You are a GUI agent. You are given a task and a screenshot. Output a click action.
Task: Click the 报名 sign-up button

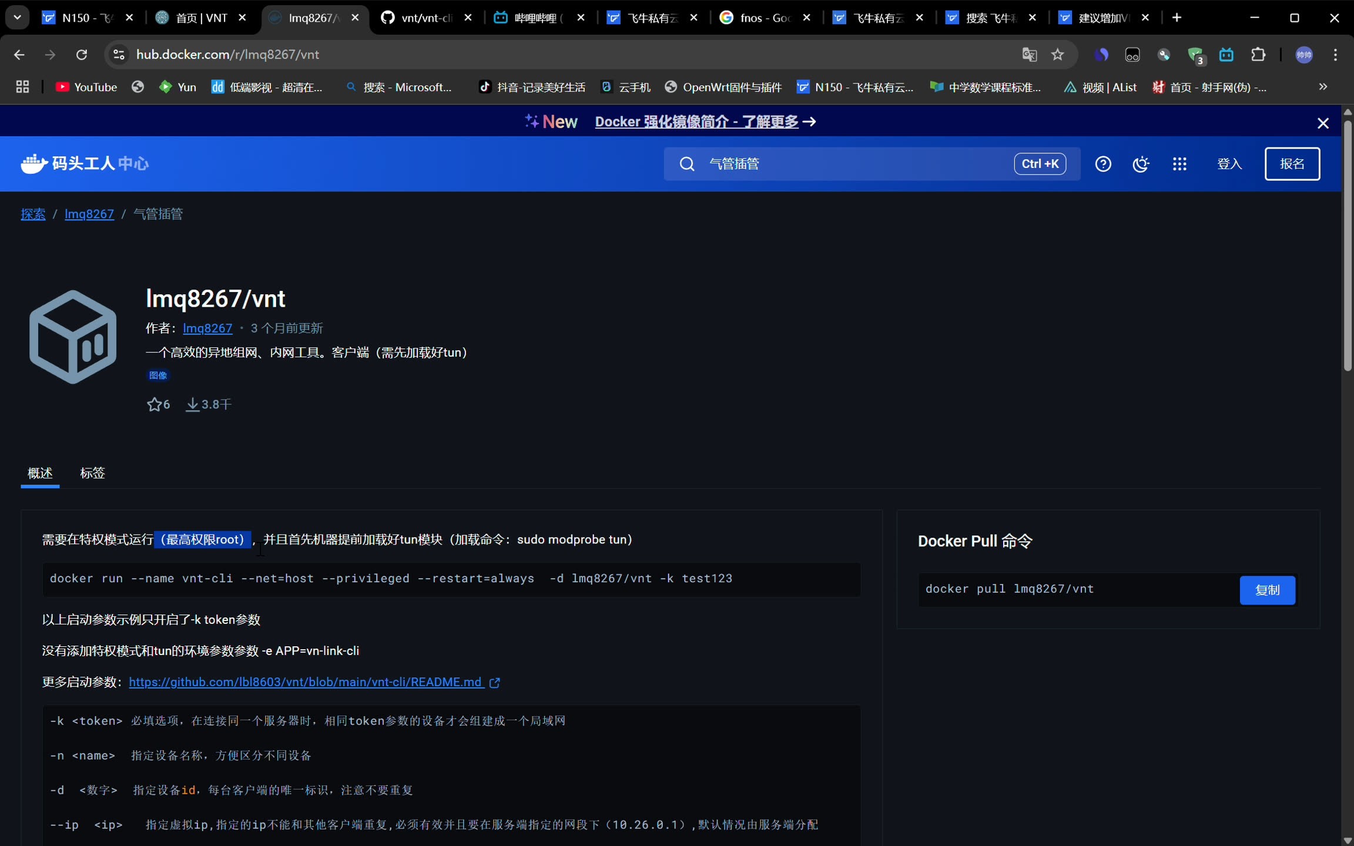tap(1292, 164)
